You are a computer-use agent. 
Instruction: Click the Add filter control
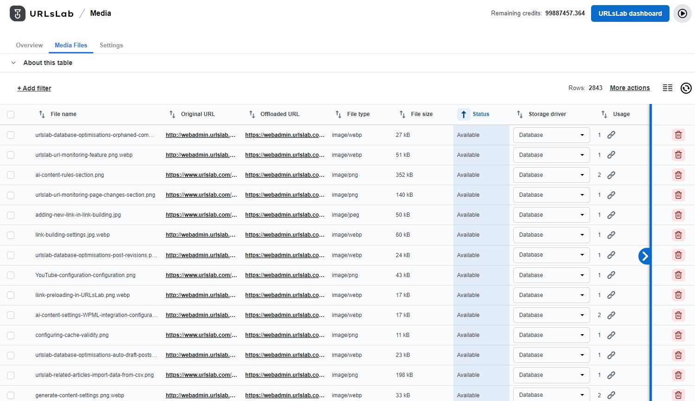[x=34, y=88]
